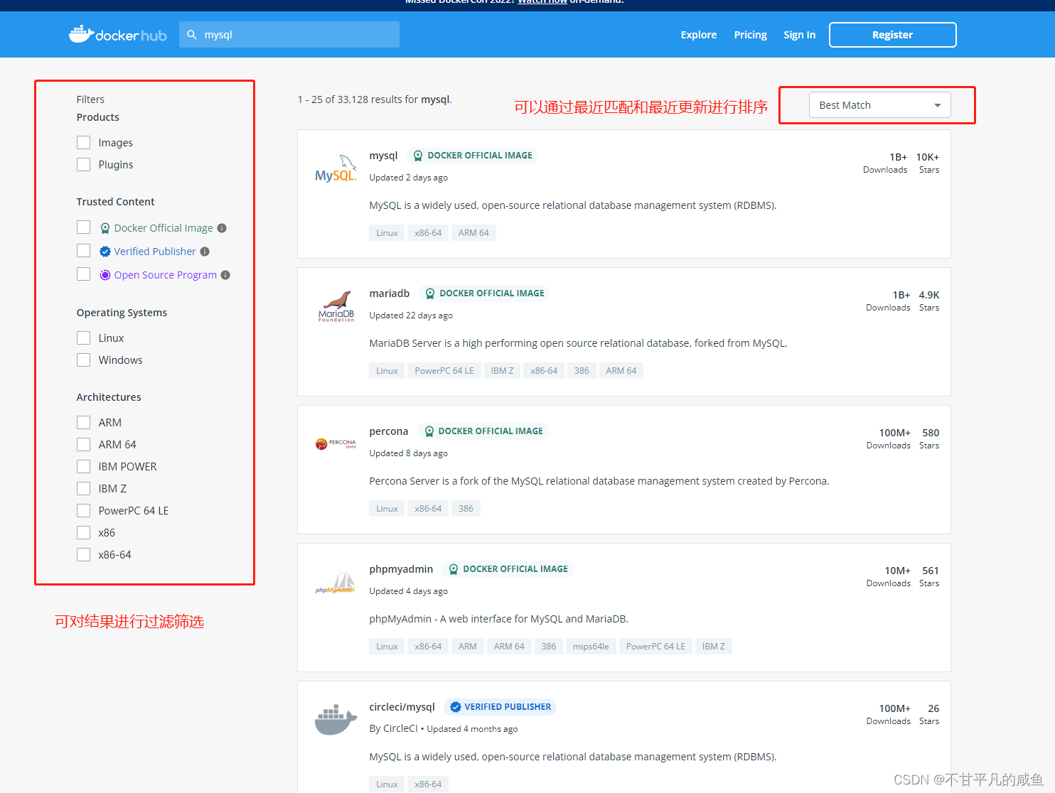The height and width of the screenshot is (793, 1055).
Task: Click verified publisher badge icon on circleci/mysql
Action: coord(456,707)
